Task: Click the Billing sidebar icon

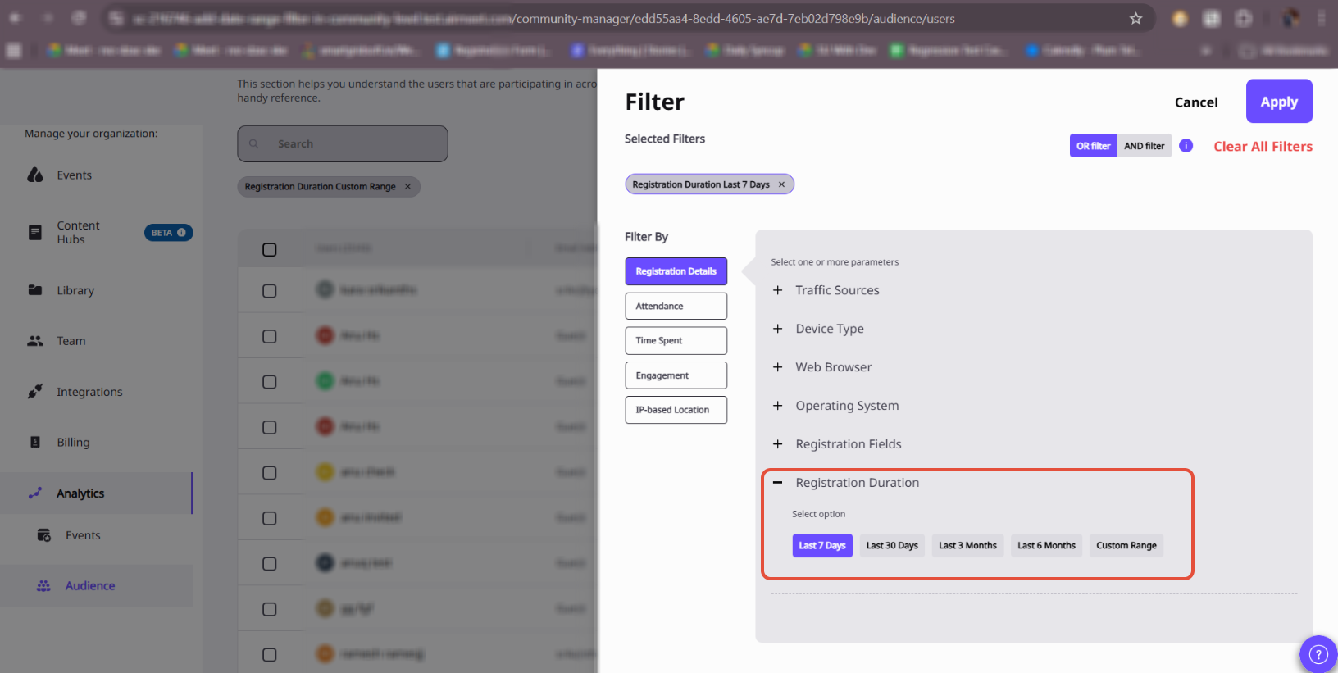Action: click(35, 443)
